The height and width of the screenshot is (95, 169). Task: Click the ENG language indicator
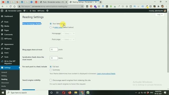pyautogui.click(x=152, y=93)
